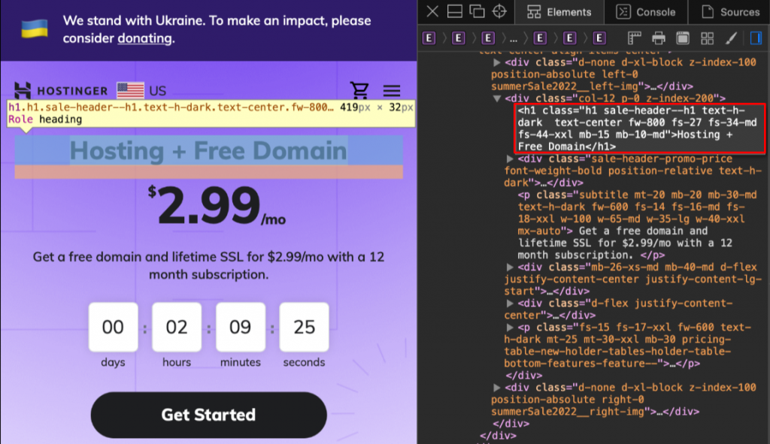Click the paintbrush rendering icon
770x444 pixels.
(732, 38)
